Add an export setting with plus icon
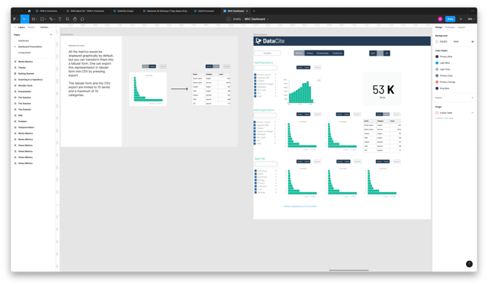The width and height of the screenshot is (488, 286). [x=473, y=98]
